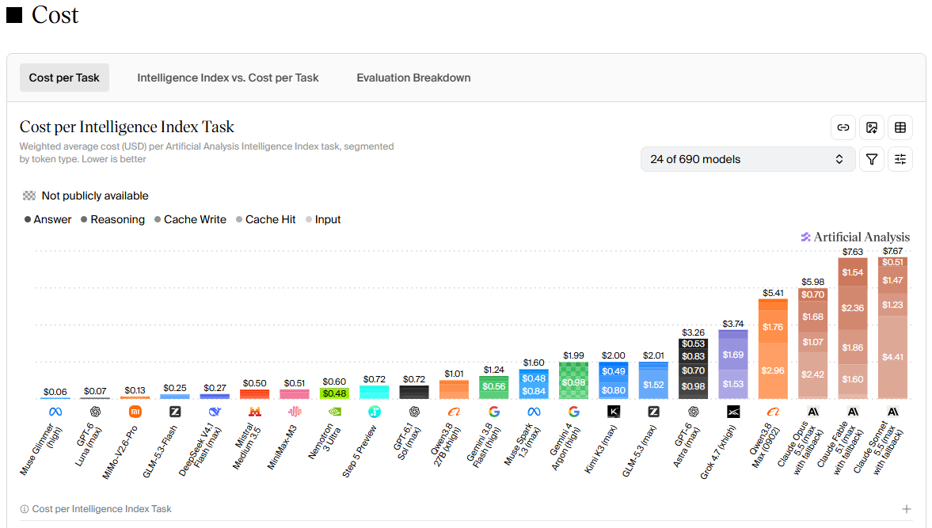
Task: Click the $0.84 segment of Muse Spark bar
Action: click(534, 391)
